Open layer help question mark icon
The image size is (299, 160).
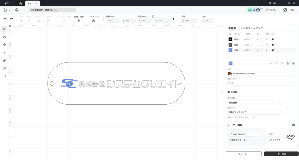point(293,64)
